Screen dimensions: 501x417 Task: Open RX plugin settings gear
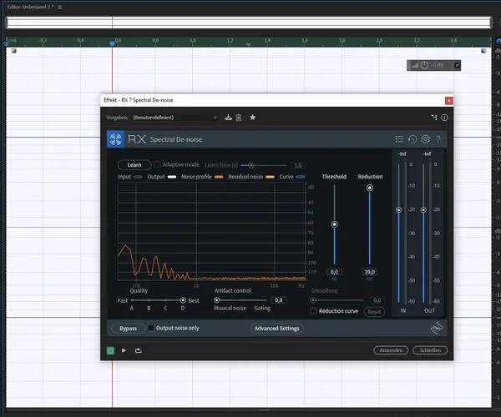(x=425, y=139)
